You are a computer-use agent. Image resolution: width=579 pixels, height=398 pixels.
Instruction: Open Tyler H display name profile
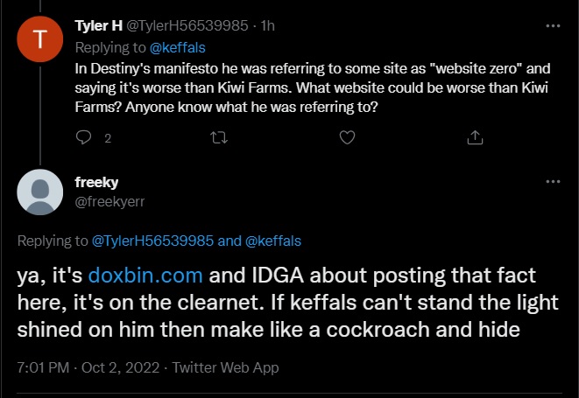(99, 26)
